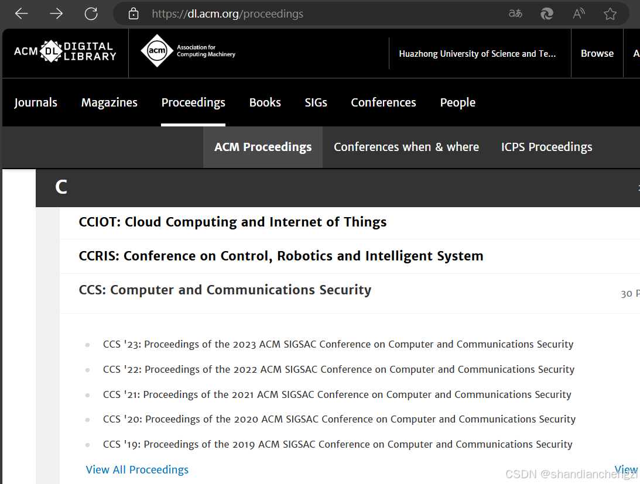Open CCS '21 proceedings link
The height and width of the screenshot is (484, 640).
(x=337, y=394)
